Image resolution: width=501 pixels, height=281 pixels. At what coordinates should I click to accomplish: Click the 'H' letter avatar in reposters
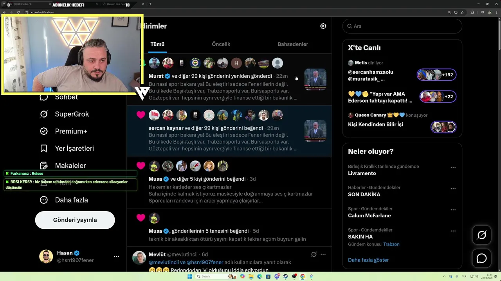pos(236,63)
